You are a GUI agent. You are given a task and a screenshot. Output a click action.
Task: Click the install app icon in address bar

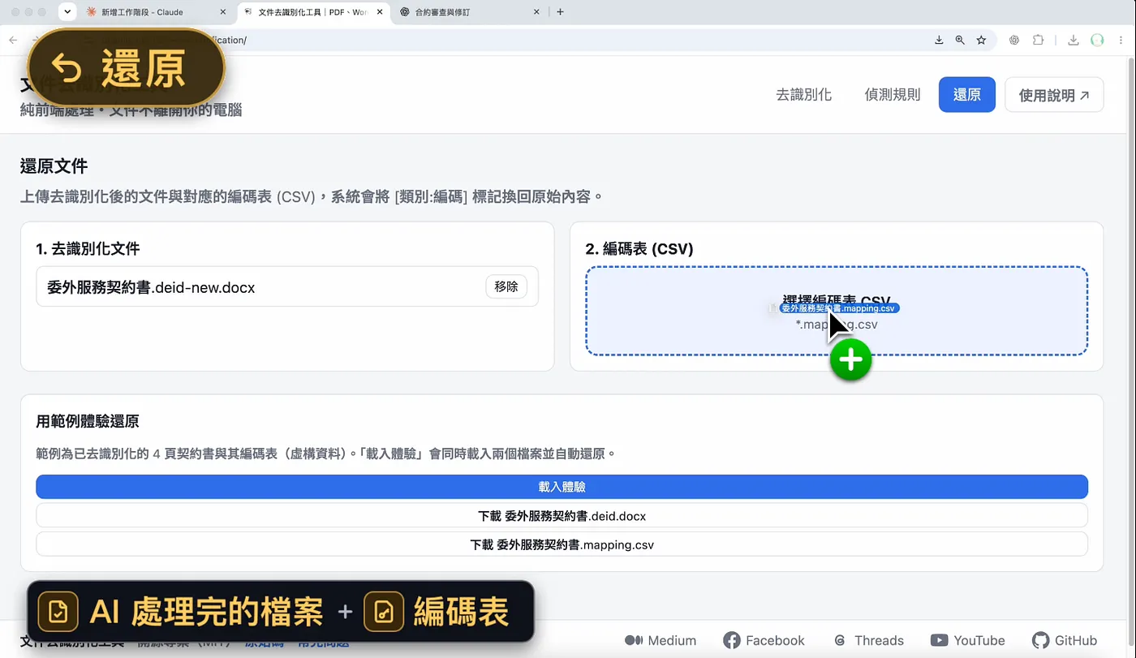[x=939, y=40]
